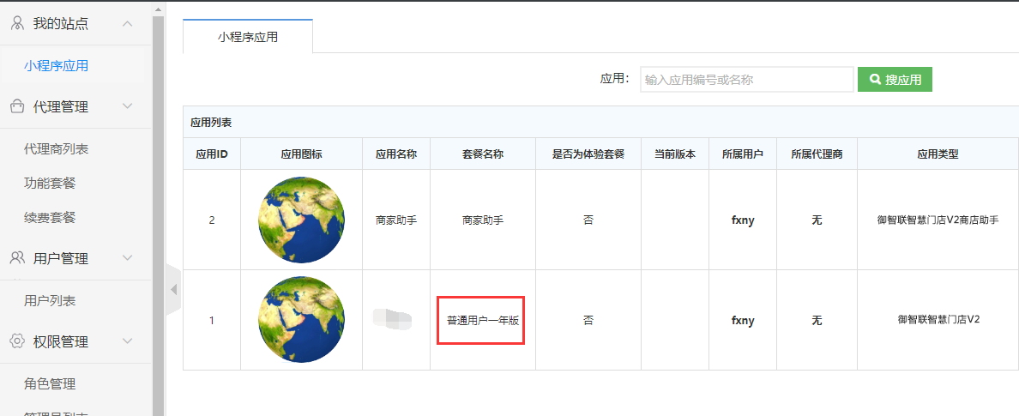Click the magnifier icon in 搜应用 button
This screenshot has height=416, width=1019.
click(x=875, y=80)
